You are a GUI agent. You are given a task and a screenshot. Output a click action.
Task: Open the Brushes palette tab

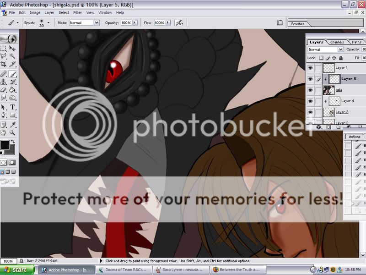(298, 24)
